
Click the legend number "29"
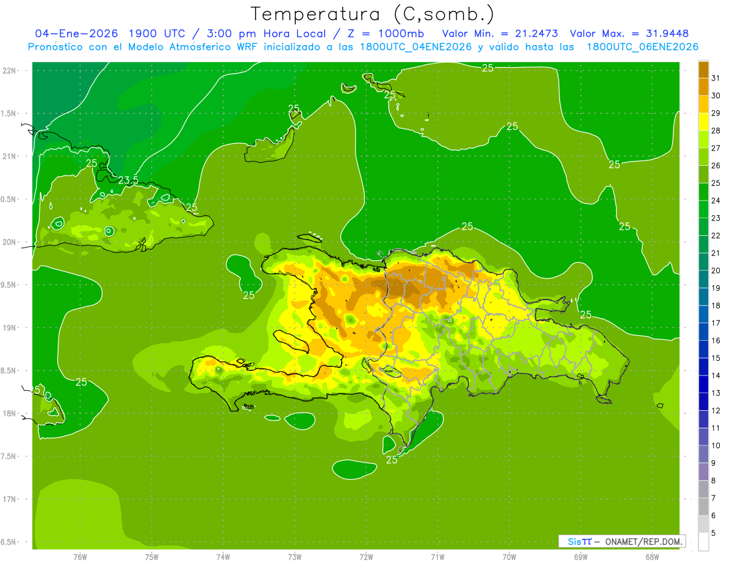(716, 113)
